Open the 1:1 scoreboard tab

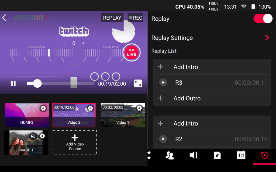pyautogui.click(x=241, y=155)
